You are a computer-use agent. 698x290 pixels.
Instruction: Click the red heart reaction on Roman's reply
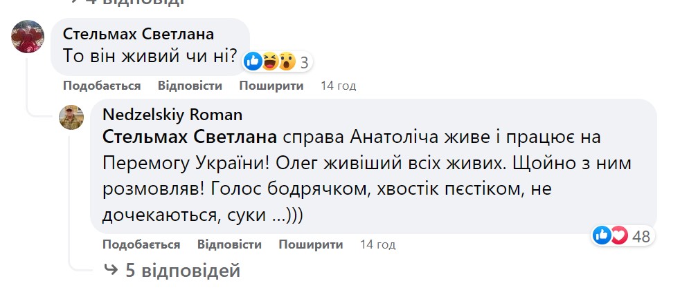(x=618, y=236)
